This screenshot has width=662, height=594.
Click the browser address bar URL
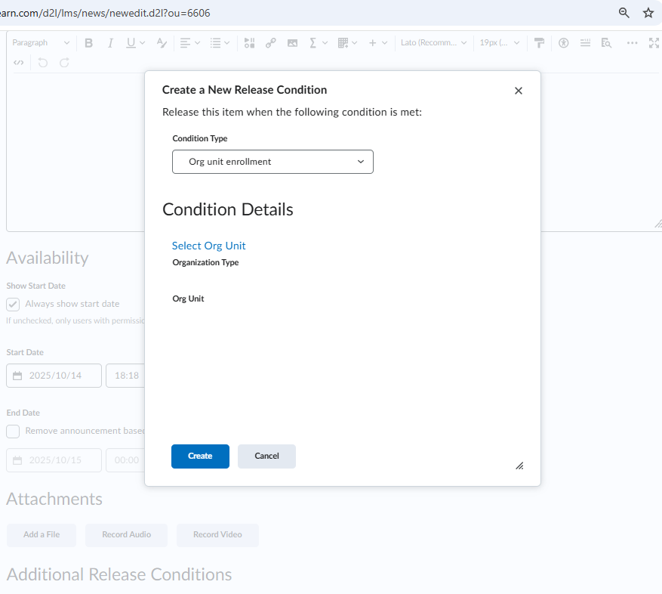(105, 13)
